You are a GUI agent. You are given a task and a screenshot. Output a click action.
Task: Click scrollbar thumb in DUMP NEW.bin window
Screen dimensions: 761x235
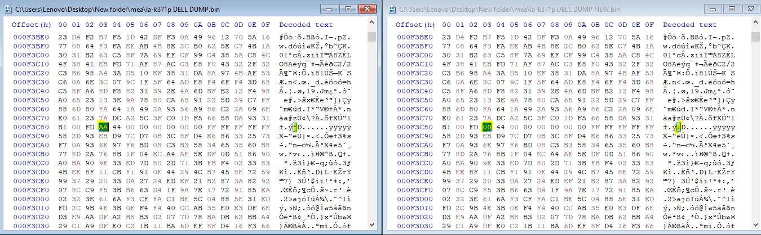(755, 37)
